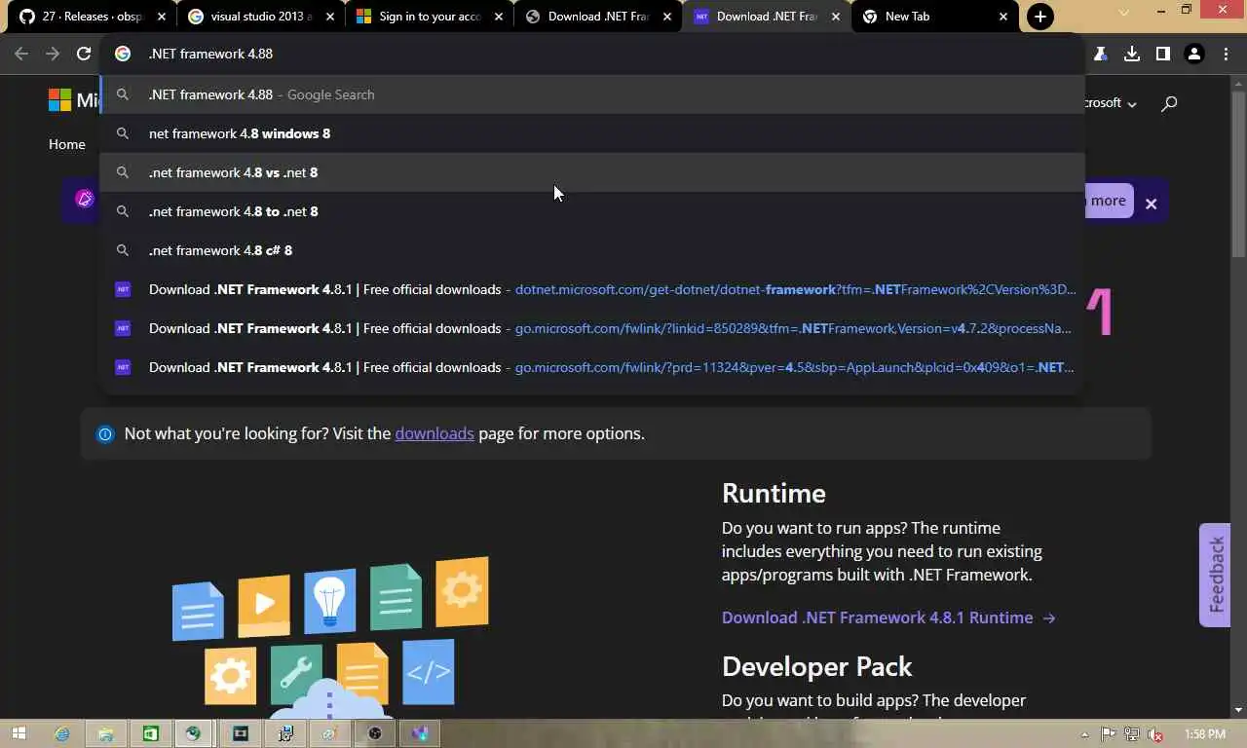This screenshot has width=1247, height=748.
Task: Click the browser reload icon
Action: [x=84, y=55]
